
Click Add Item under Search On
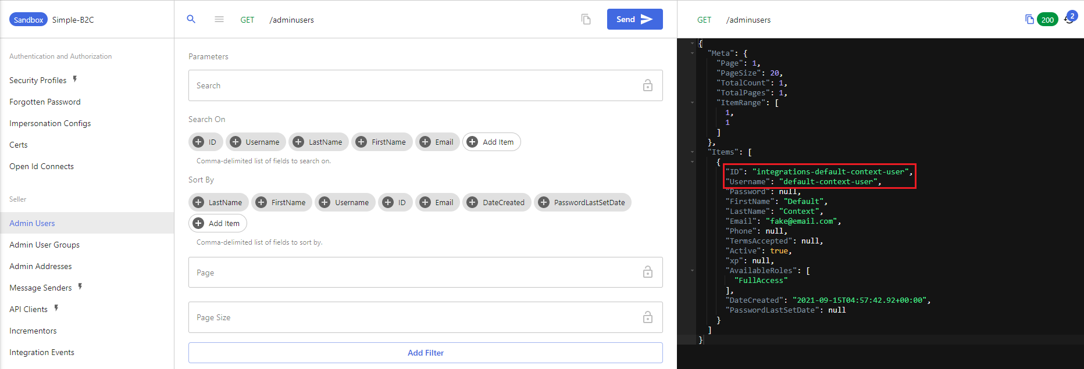(x=491, y=142)
